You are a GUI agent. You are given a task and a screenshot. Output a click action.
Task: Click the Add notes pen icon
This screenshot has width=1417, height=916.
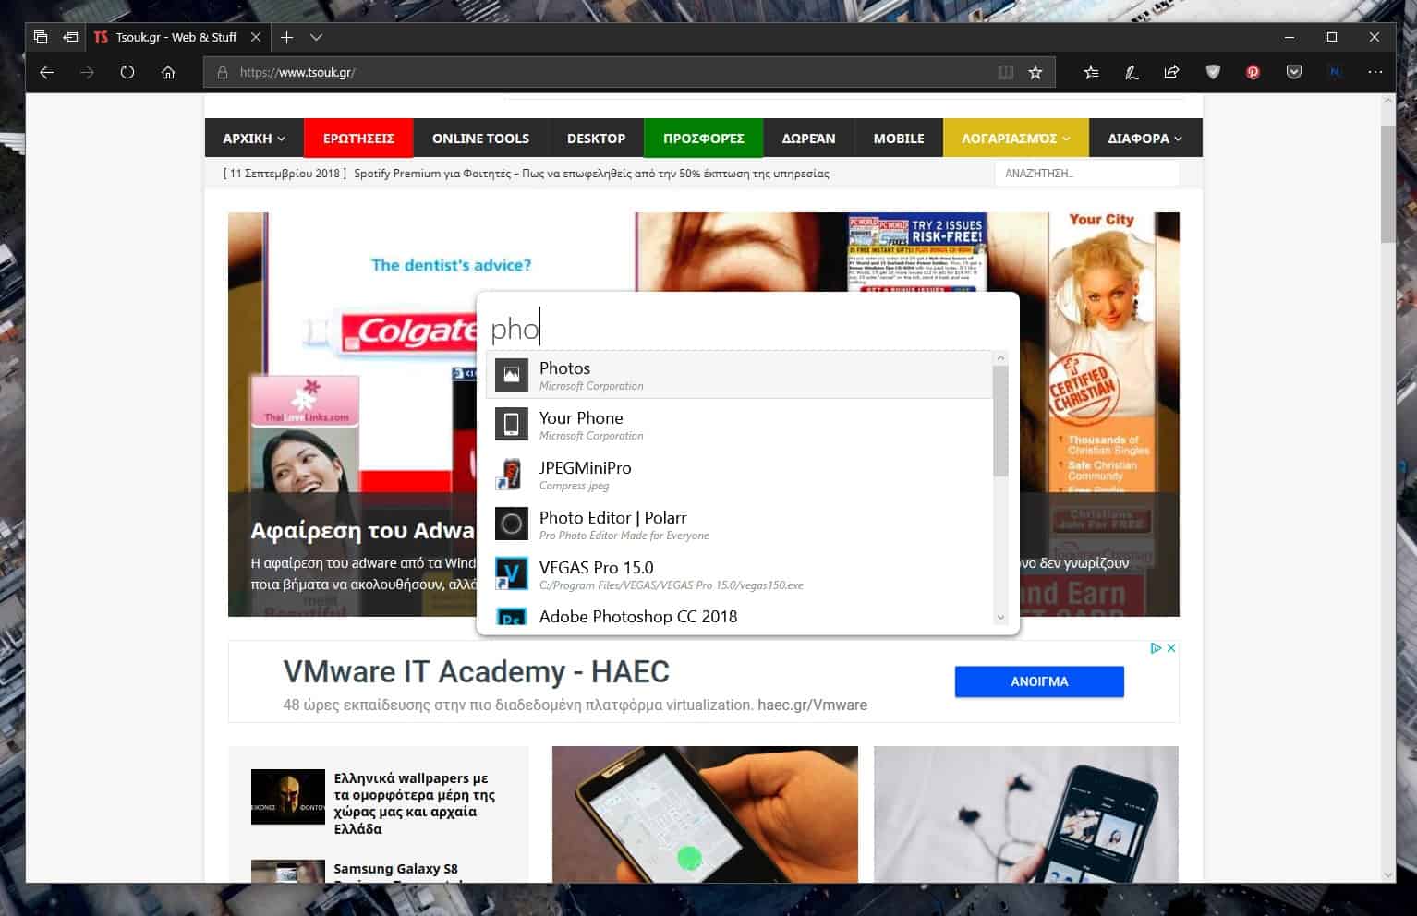point(1132,72)
